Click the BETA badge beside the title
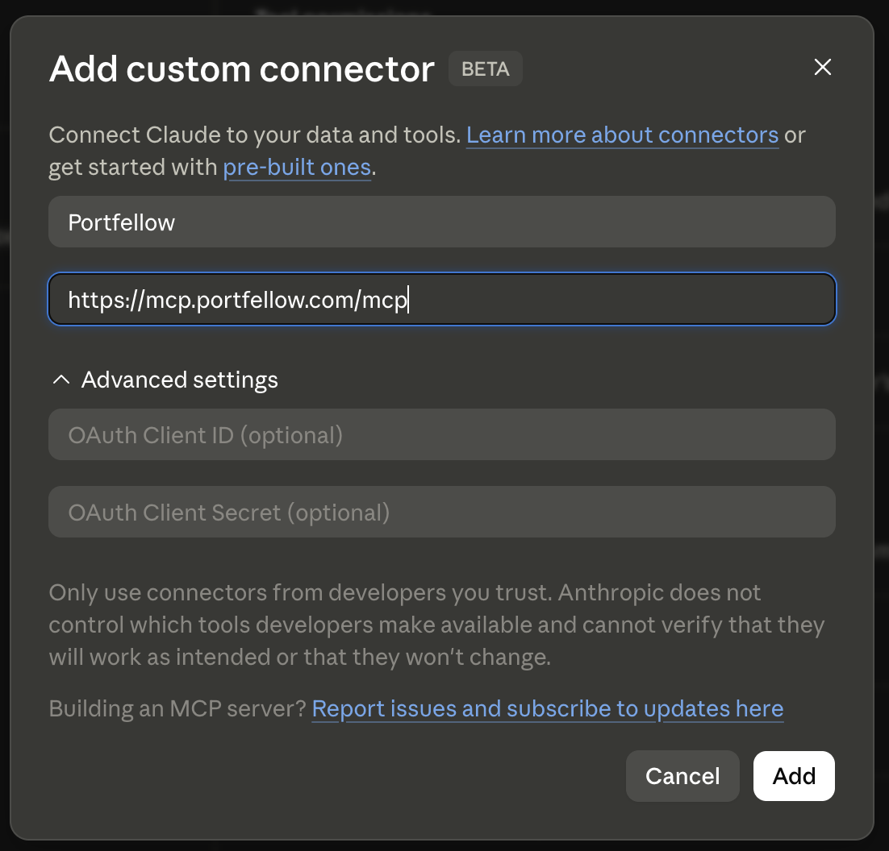This screenshot has width=889, height=851. coord(486,68)
